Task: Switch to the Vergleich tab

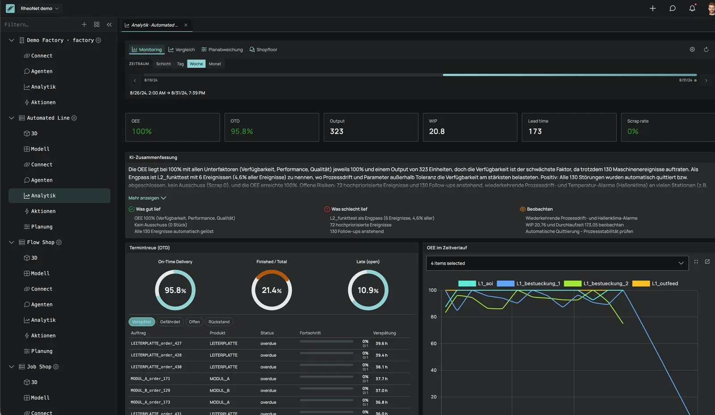Action: click(x=181, y=50)
